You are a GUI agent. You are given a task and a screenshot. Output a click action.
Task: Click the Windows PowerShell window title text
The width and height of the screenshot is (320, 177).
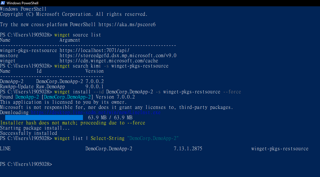(x=22, y=3)
